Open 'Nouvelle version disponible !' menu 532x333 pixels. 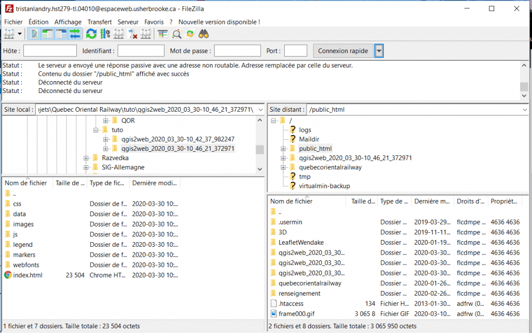219,22
